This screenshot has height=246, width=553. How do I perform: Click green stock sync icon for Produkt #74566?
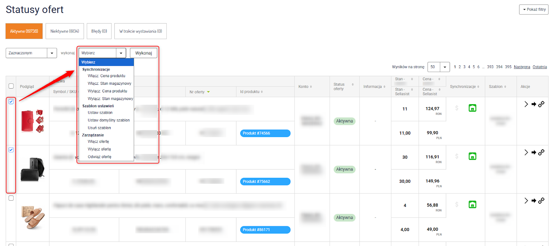472,108
